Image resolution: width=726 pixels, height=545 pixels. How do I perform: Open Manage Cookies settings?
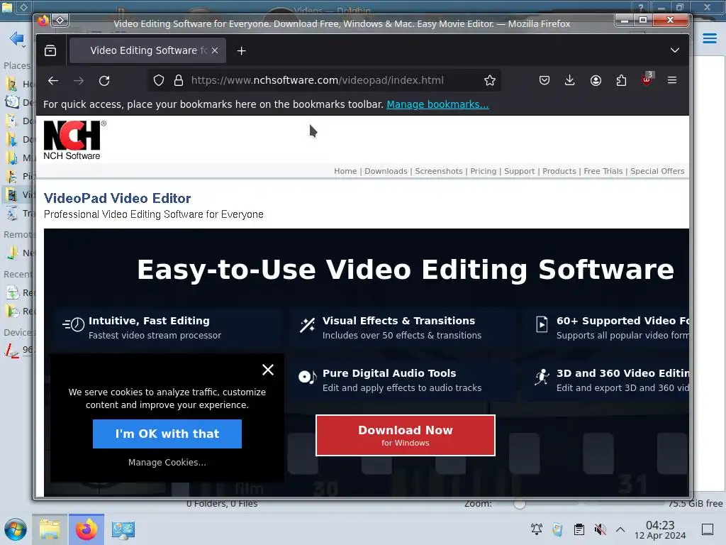pos(167,463)
